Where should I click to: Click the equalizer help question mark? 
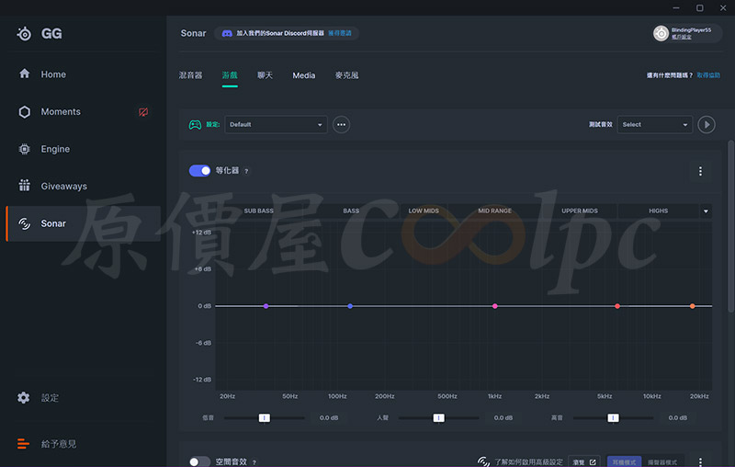coord(246,172)
